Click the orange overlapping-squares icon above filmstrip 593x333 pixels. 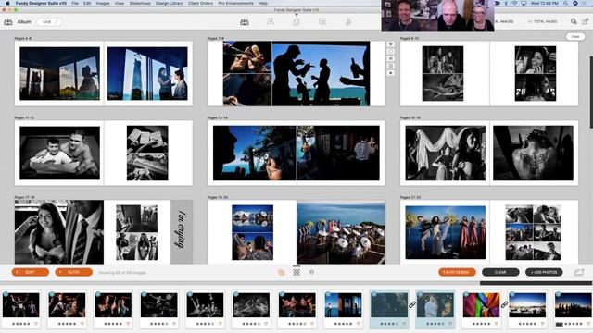[x=282, y=272]
